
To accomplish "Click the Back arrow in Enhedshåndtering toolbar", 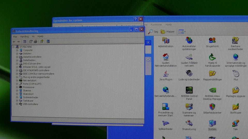I will tap(14, 42).
